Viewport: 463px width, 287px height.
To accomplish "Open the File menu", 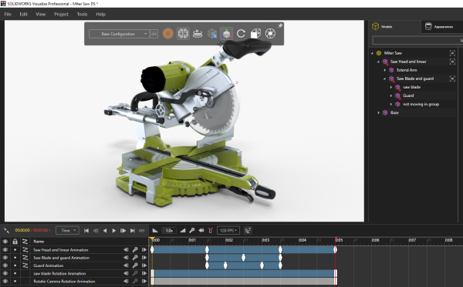I will [8, 14].
